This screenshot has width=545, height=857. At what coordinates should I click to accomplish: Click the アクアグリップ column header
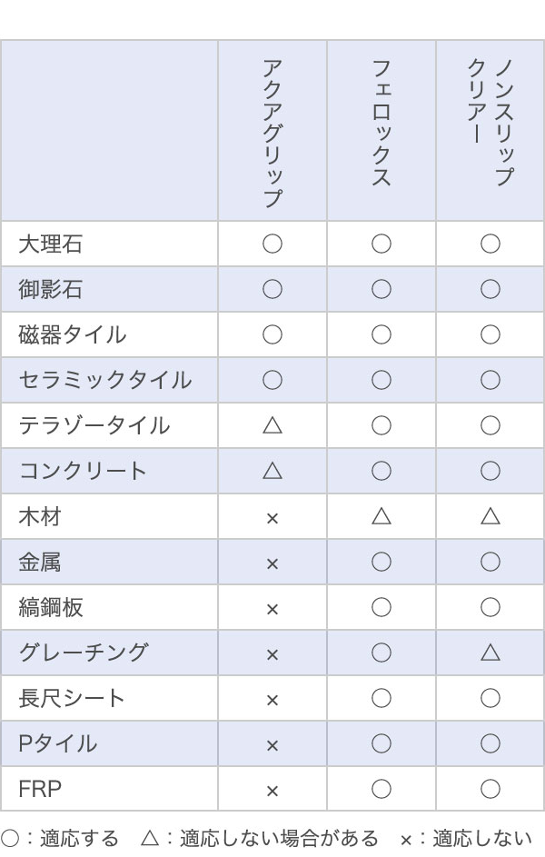(272, 133)
